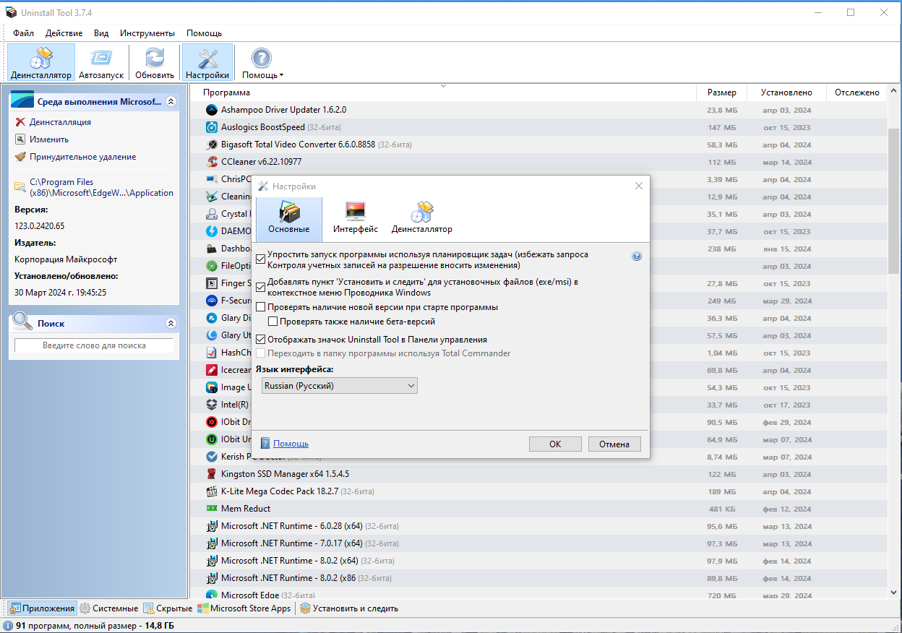Select Microsoft .NET Runtime 6.0.28 icon

pos(212,526)
